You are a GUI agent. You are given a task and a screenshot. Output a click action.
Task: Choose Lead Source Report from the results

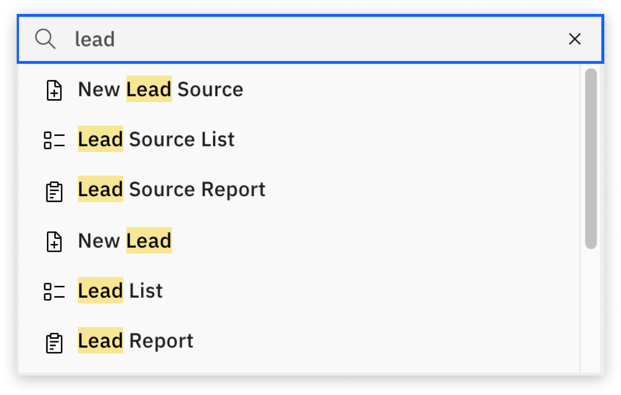(171, 190)
